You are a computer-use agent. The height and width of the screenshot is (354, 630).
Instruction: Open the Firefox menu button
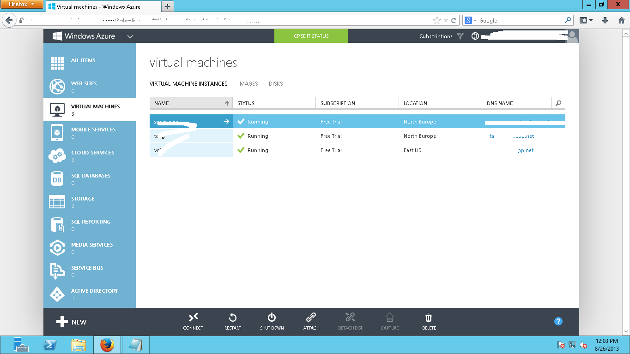(x=22, y=4)
